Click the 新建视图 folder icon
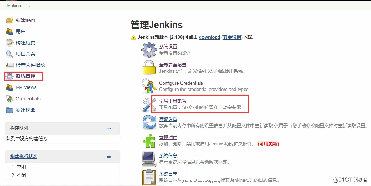 point(9,110)
